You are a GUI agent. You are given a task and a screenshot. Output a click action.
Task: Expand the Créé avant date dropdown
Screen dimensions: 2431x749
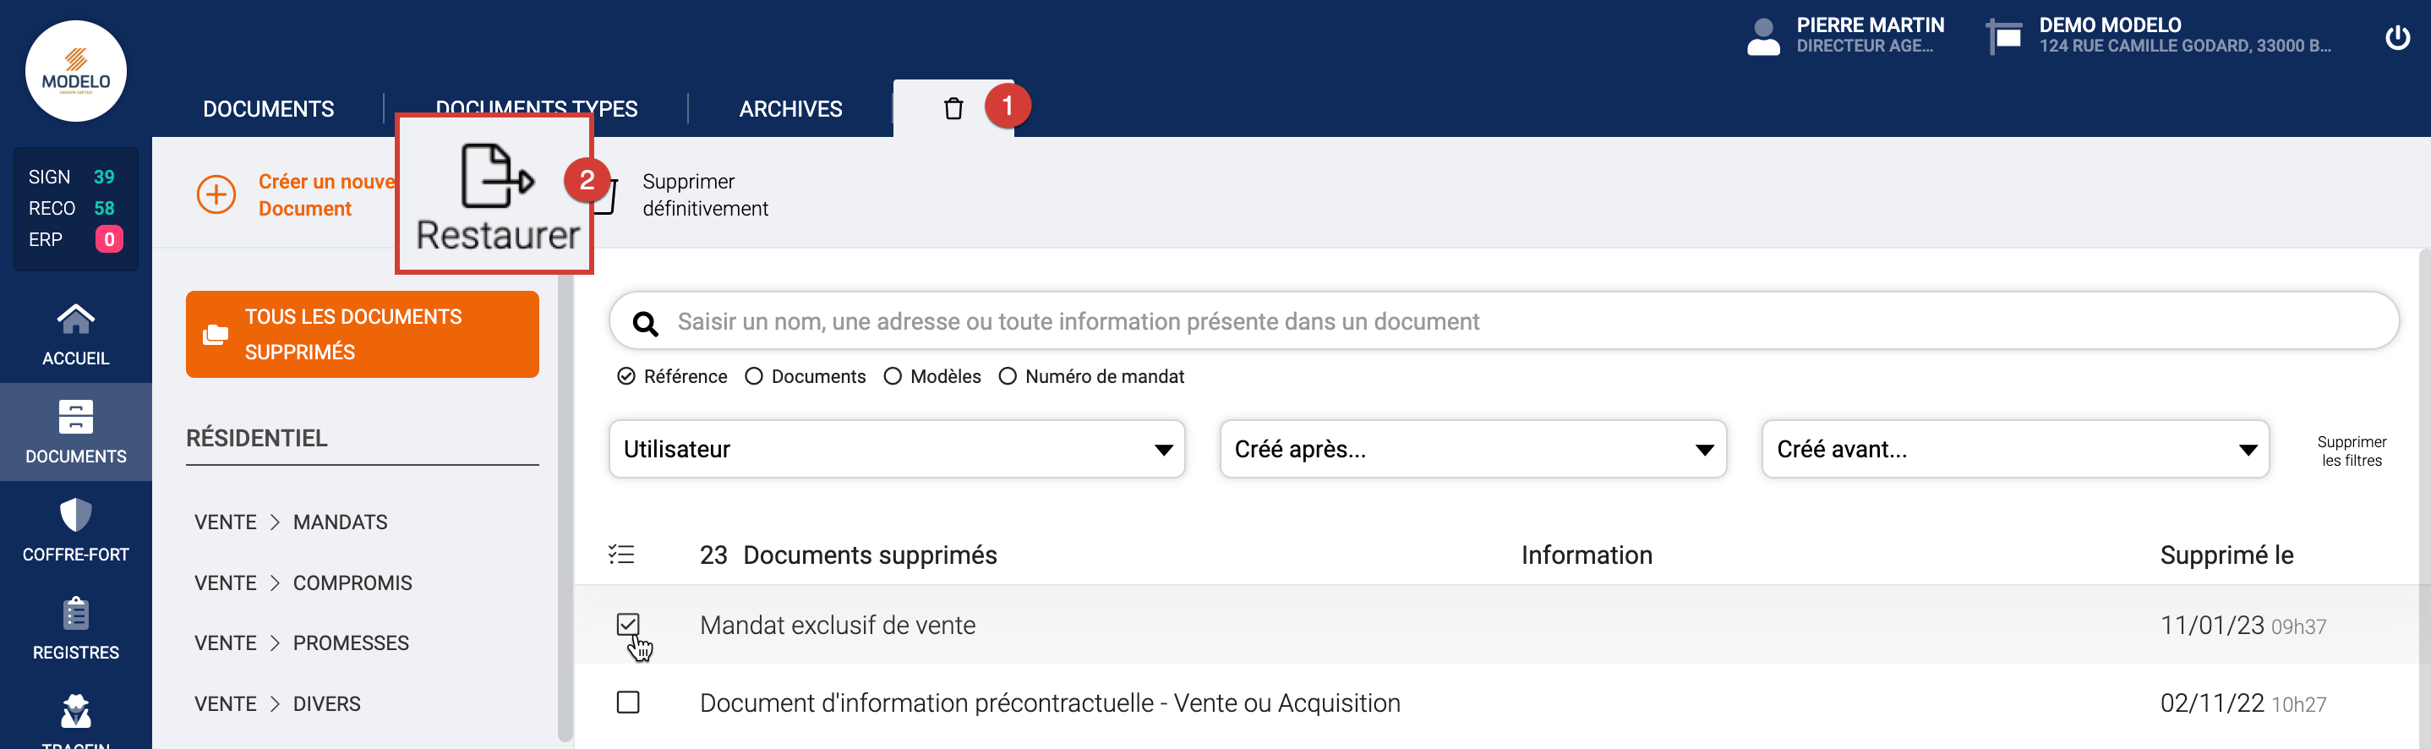click(2014, 449)
